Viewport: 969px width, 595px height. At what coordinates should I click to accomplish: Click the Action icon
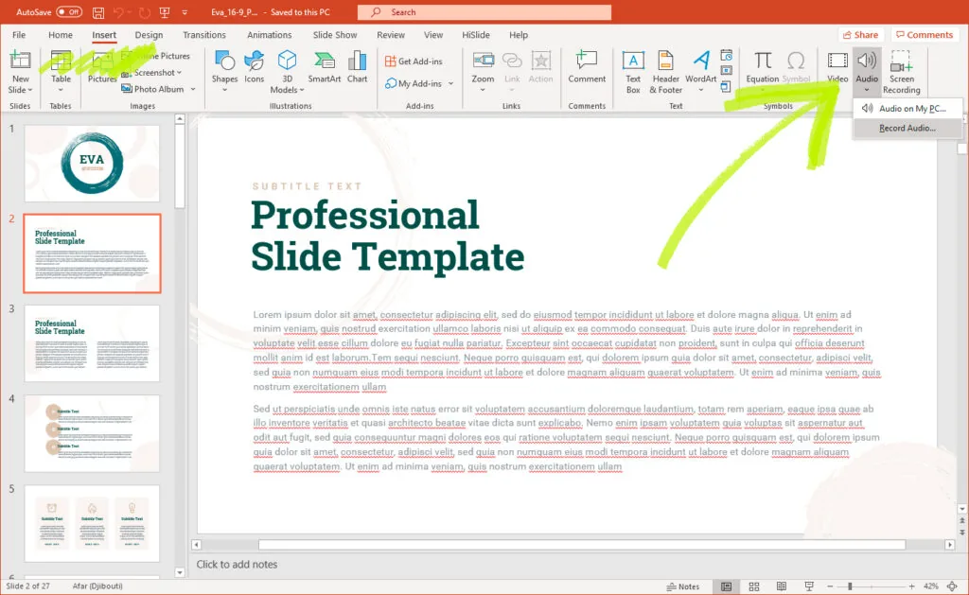tap(540, 61)
